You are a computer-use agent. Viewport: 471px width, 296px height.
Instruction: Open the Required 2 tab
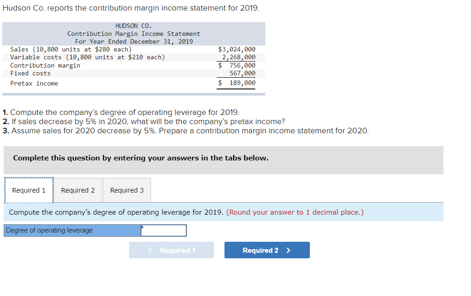click(78, 190)
